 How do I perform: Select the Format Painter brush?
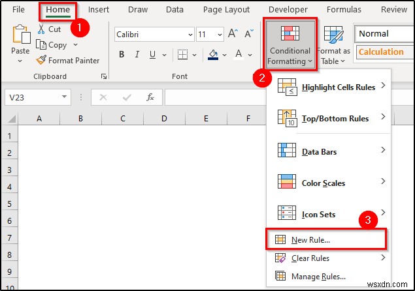tap(41, 60)
